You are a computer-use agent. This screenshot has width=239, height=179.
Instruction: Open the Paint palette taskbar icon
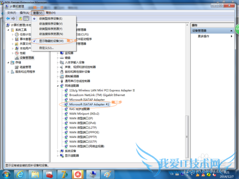[x=108, y=174]
